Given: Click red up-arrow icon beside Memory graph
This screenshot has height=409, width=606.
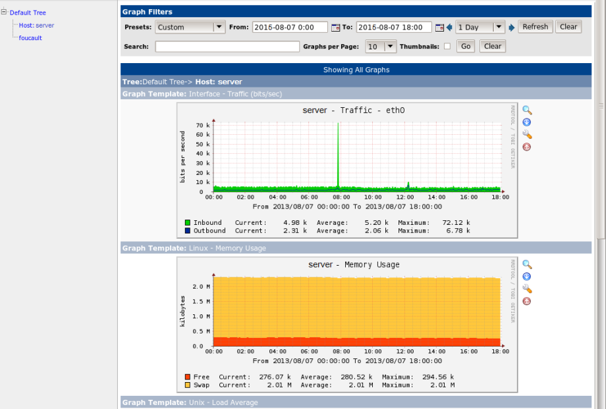Looking at the screenshot, I should tap(526, 301).
